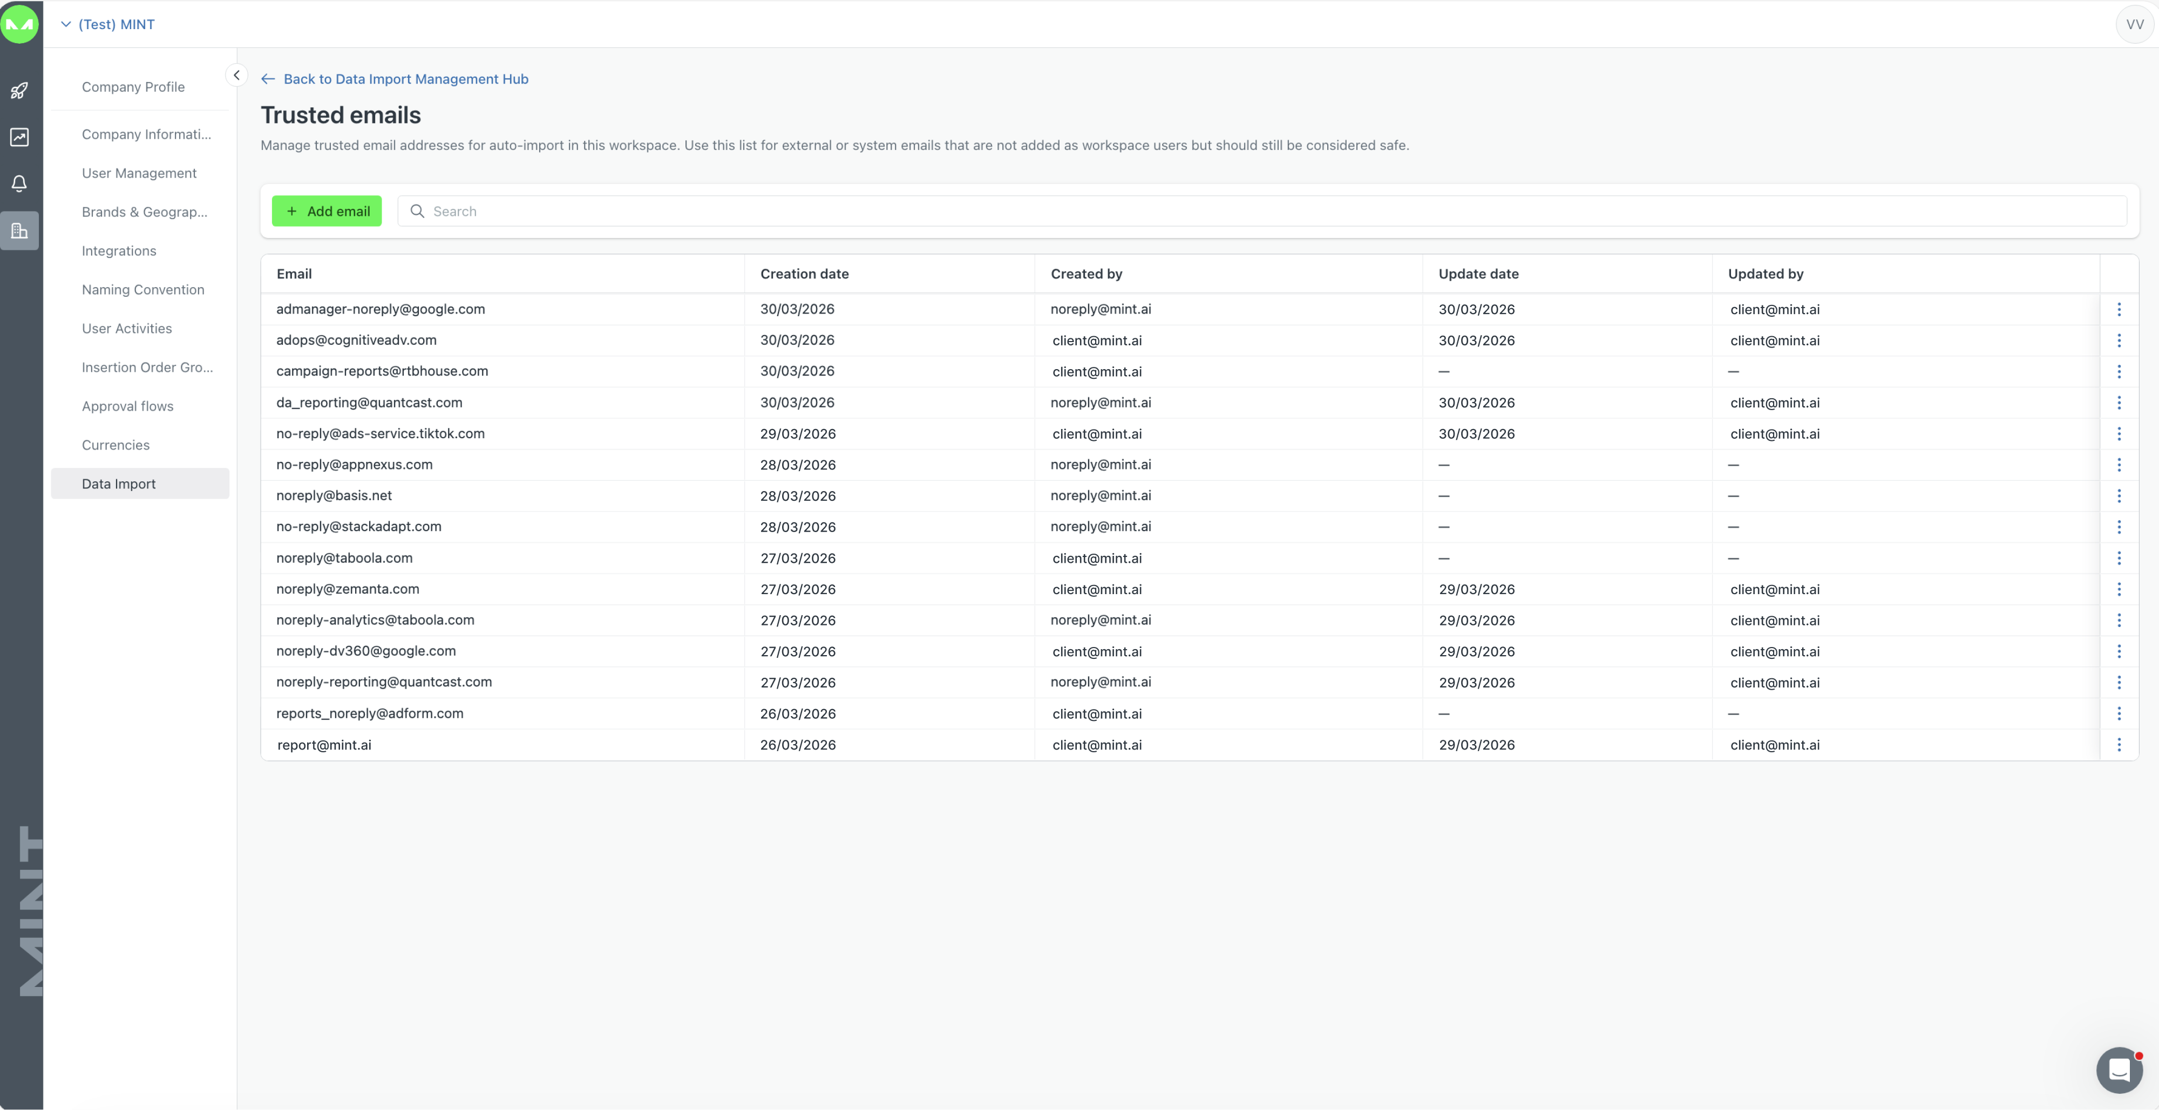Image resolution: width=2159 pixels, height=1110 pixels.
Task: Select Approval flows in sidebar
Action: [127, 406]
